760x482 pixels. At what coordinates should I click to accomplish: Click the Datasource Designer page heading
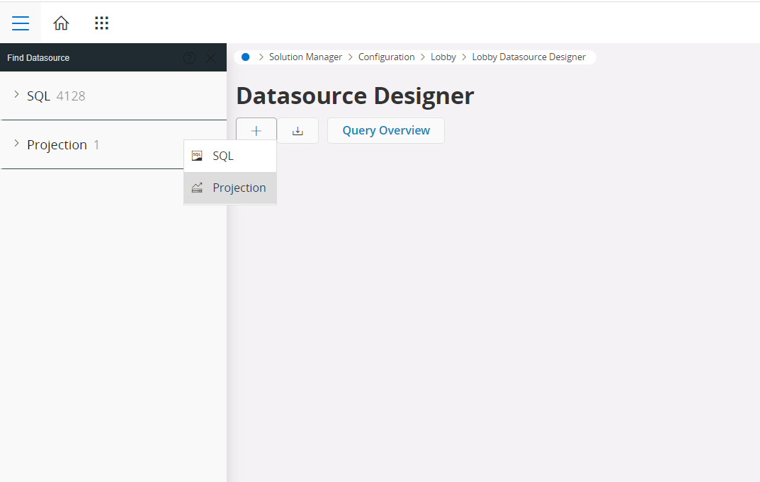pyautogui.click(x=355, y=96)
